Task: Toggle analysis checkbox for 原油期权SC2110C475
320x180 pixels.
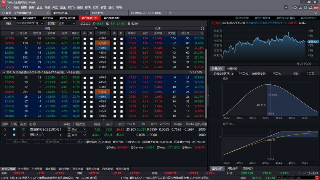Action: click(14, 129)
